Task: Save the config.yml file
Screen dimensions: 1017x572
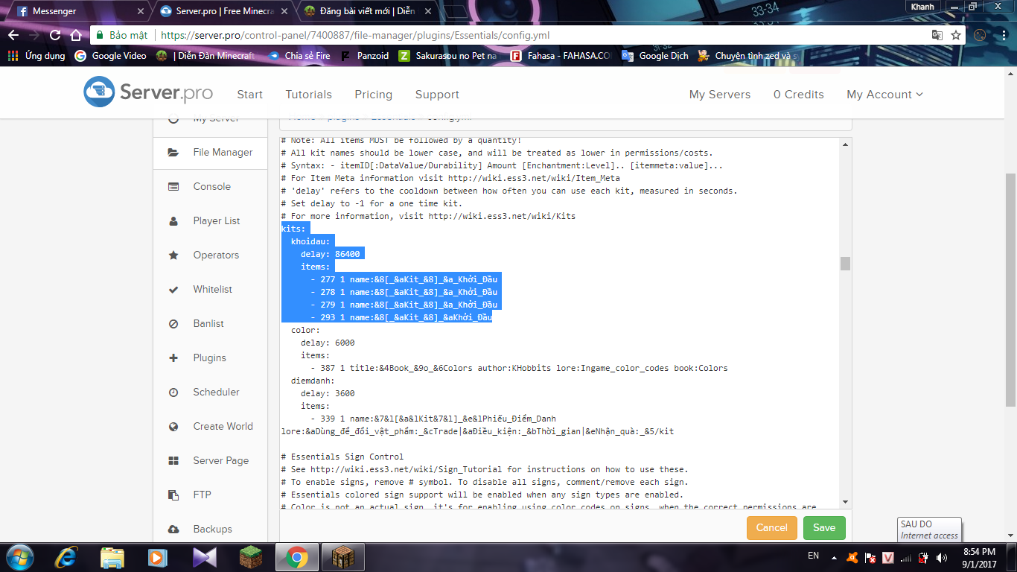Action: tap(824, 528)
